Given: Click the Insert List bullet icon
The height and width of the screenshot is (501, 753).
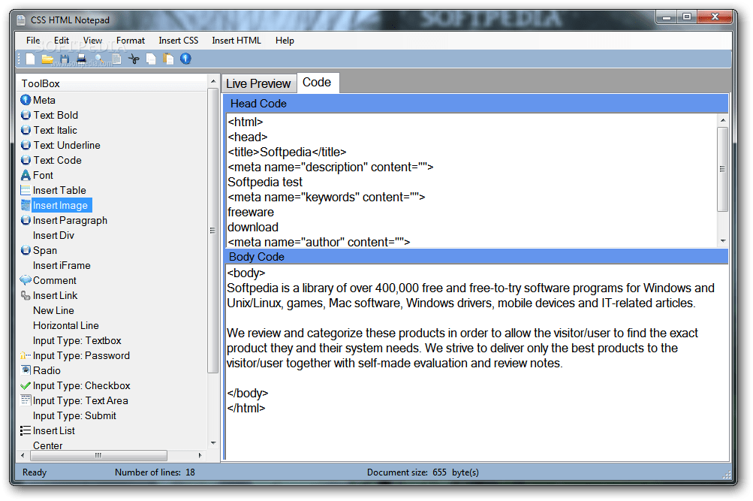Looking at the screenshot, I should click(26, 430).
